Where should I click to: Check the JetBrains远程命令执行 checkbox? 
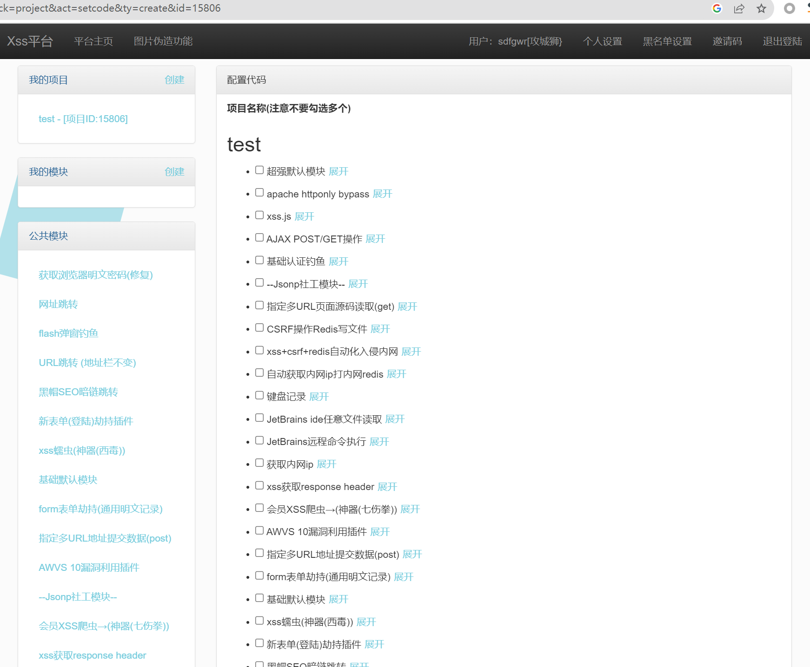tap(259, 440)
